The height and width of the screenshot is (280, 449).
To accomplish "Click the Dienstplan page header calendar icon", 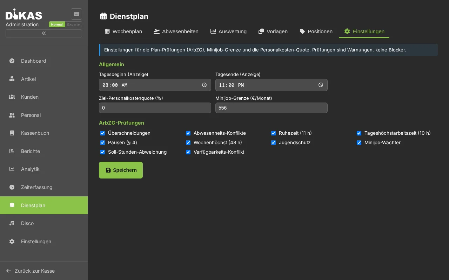I will (103, 16).
